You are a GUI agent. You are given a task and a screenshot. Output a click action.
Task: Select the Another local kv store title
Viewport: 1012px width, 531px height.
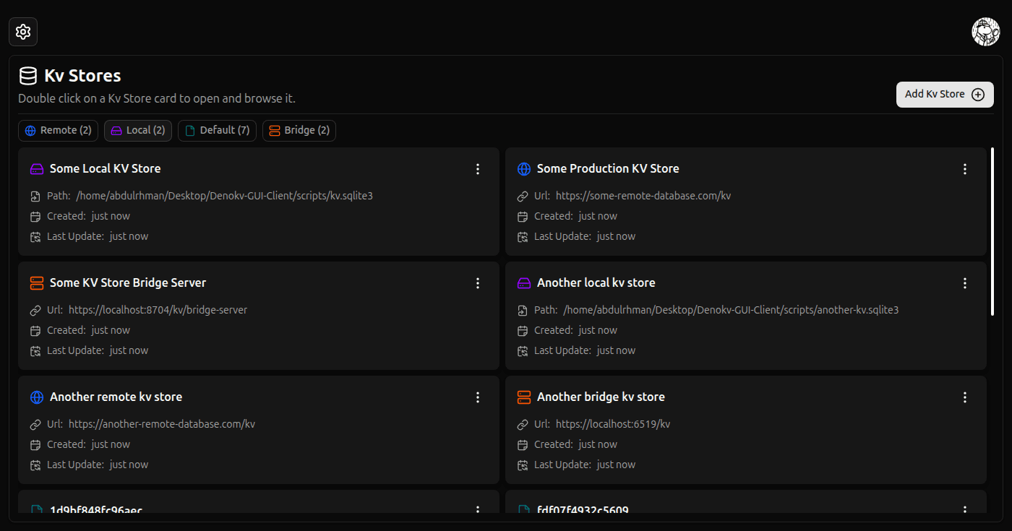coord(596,282)
